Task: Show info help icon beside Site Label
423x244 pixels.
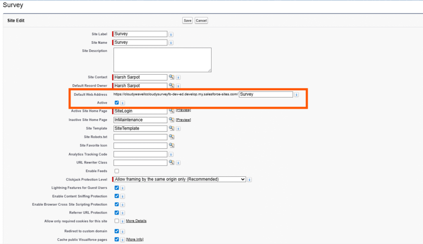Action: coord(171,34)
